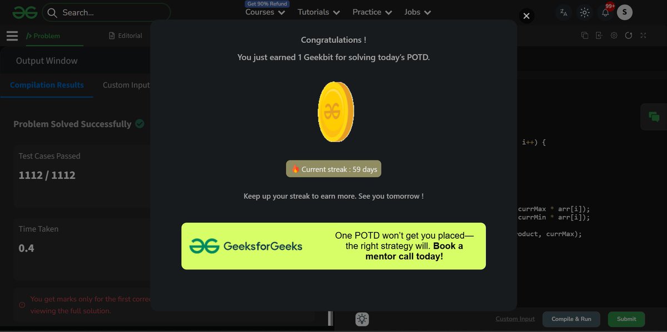Reset code with the refresh icon

click(629, 36)
